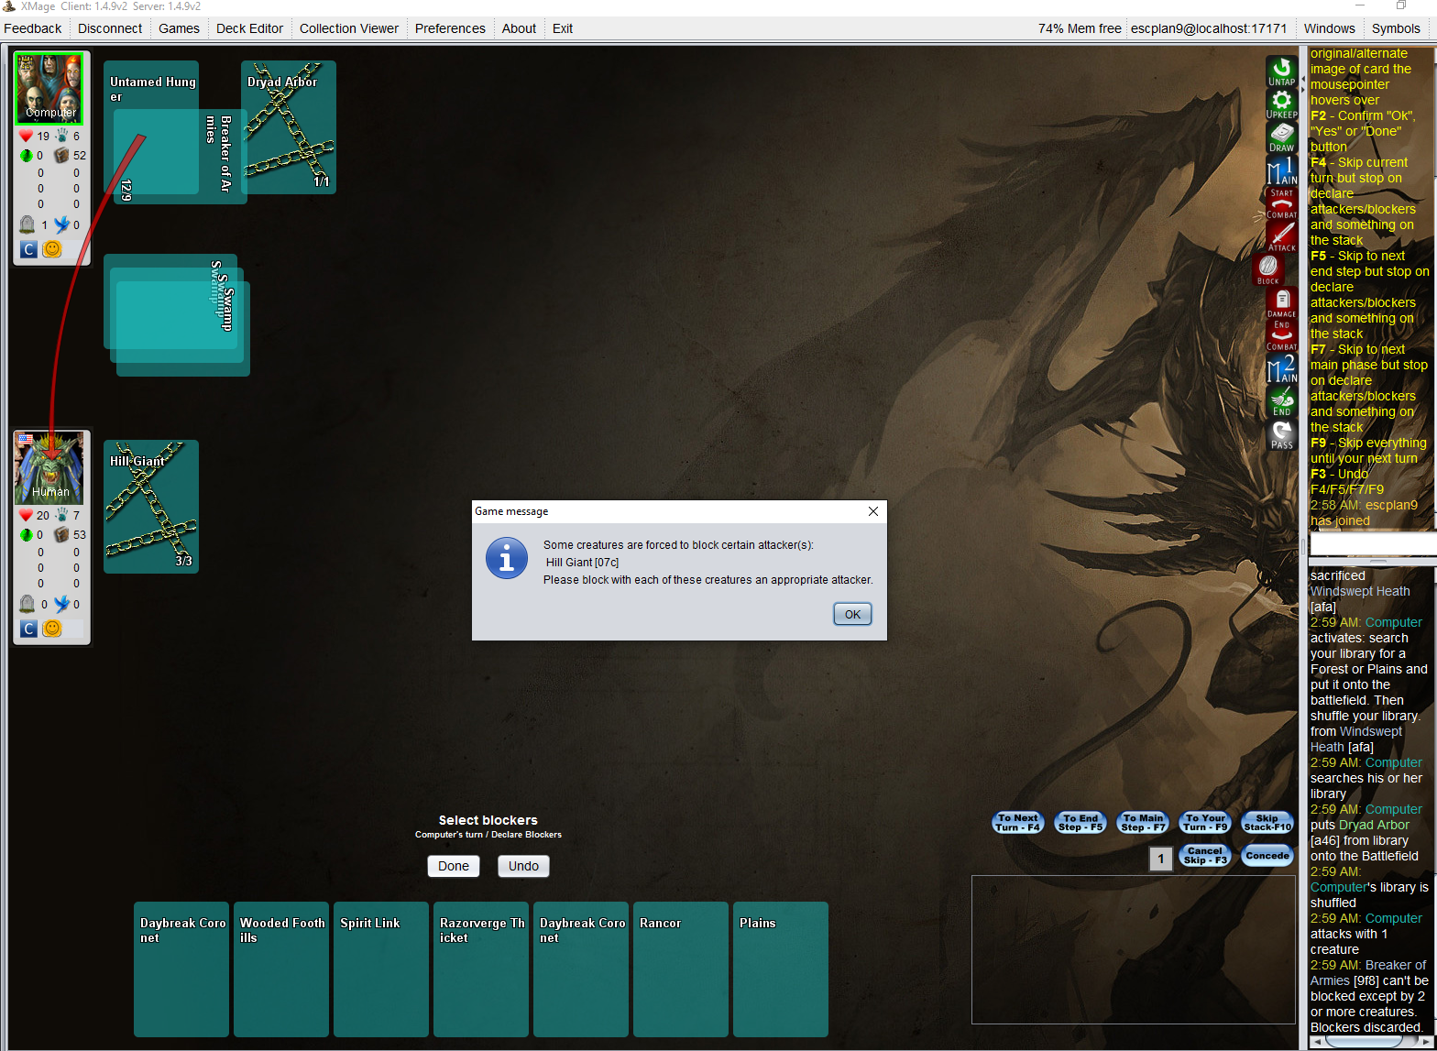The width and height of the screenshot is (1437, 1051).
Task: Select the Rancor card in hand
Action: tap(681, 969)
